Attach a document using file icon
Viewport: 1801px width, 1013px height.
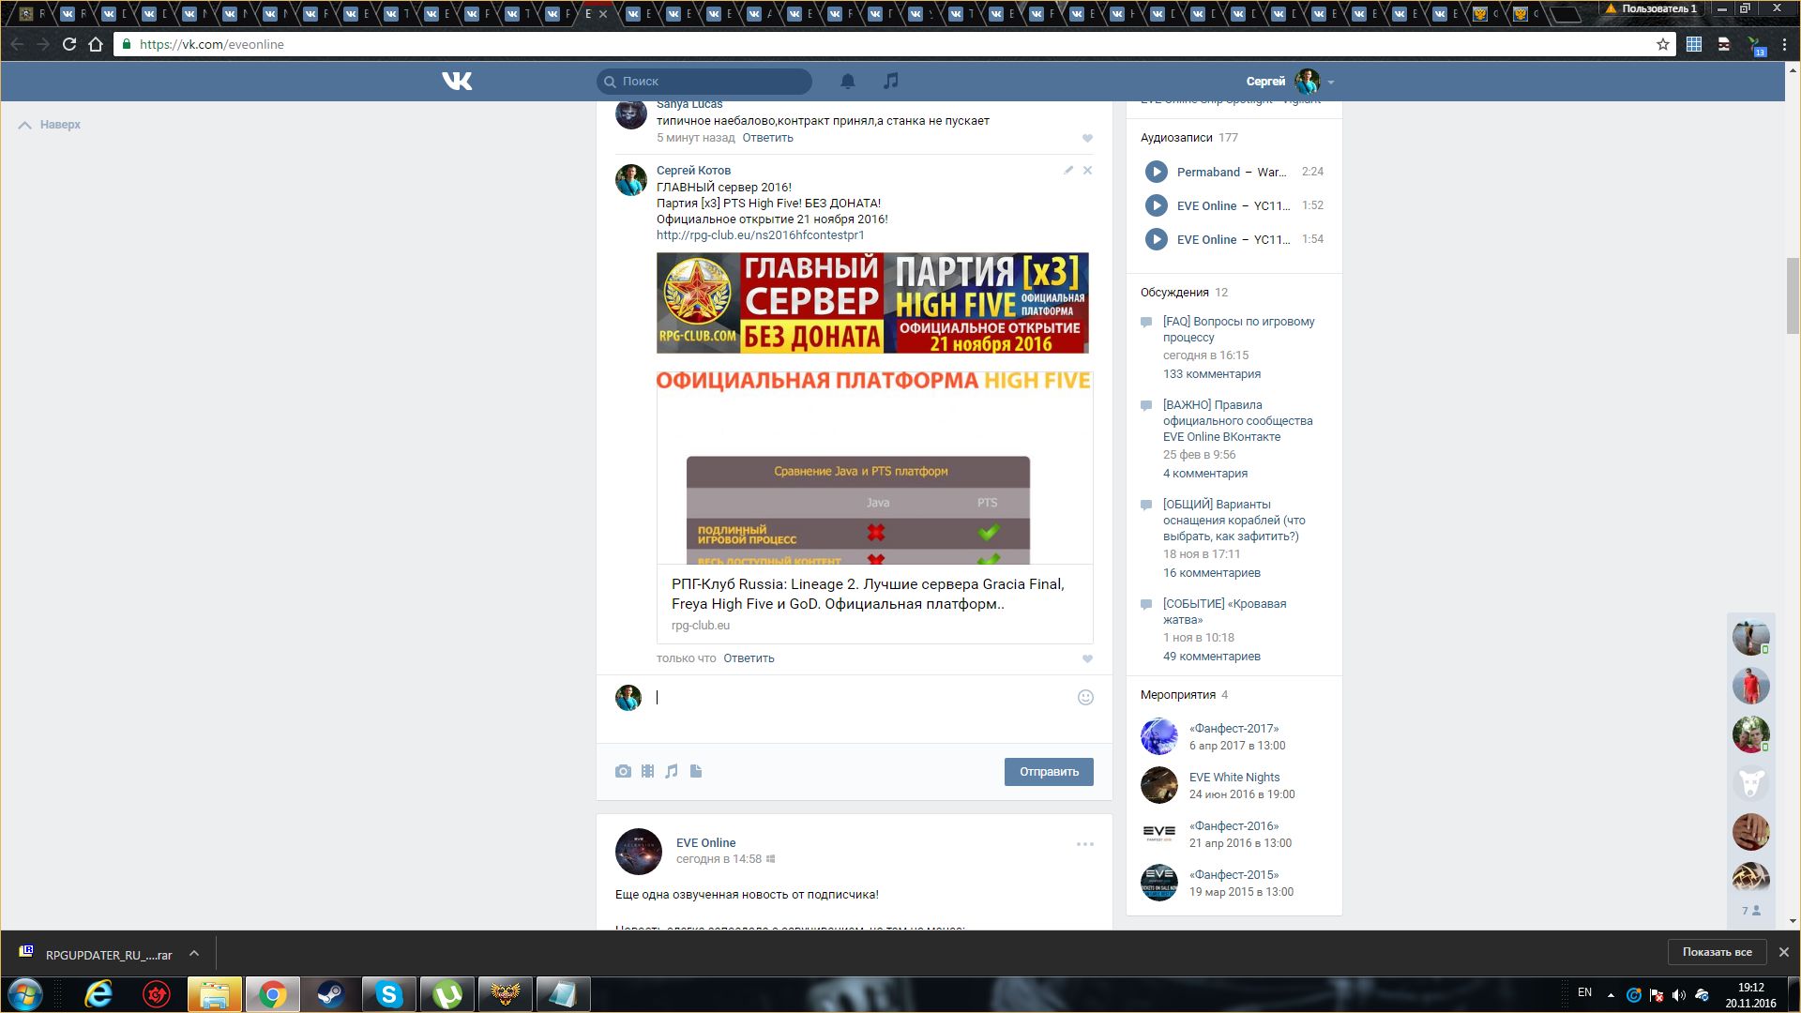(696, 771)
